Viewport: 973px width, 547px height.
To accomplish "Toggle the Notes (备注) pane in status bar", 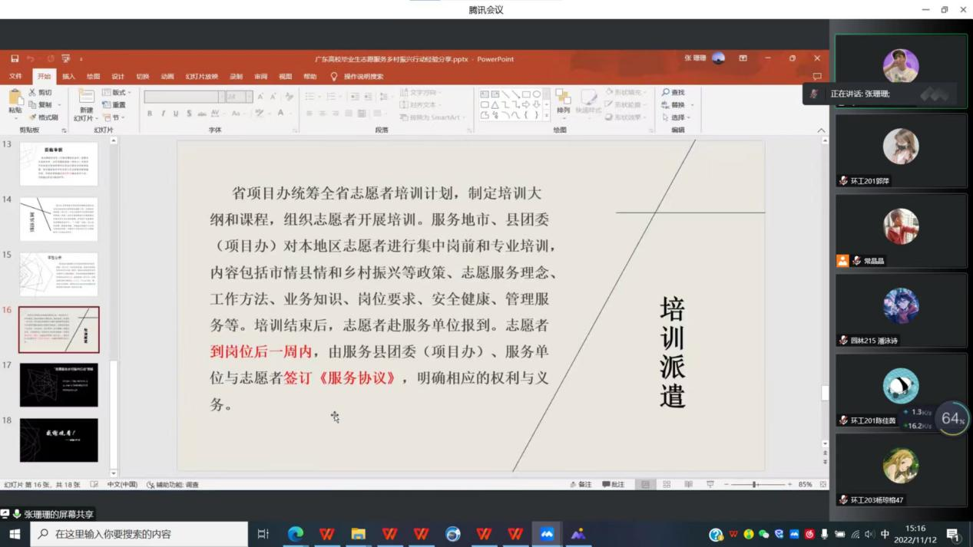I will coord(581,485).
